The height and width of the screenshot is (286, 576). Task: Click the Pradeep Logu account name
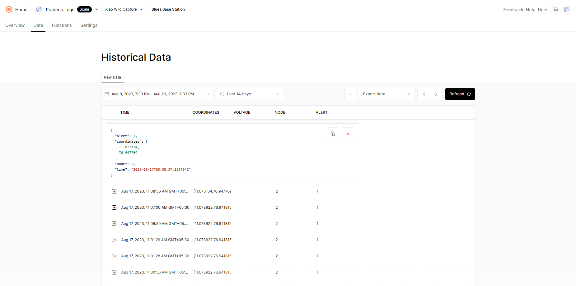(x=60, y=10)
